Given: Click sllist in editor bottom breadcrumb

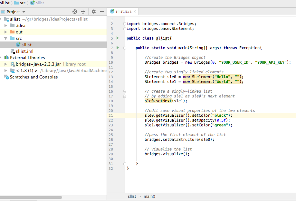Looking at the screenshot, I should (x=132, y=196).
